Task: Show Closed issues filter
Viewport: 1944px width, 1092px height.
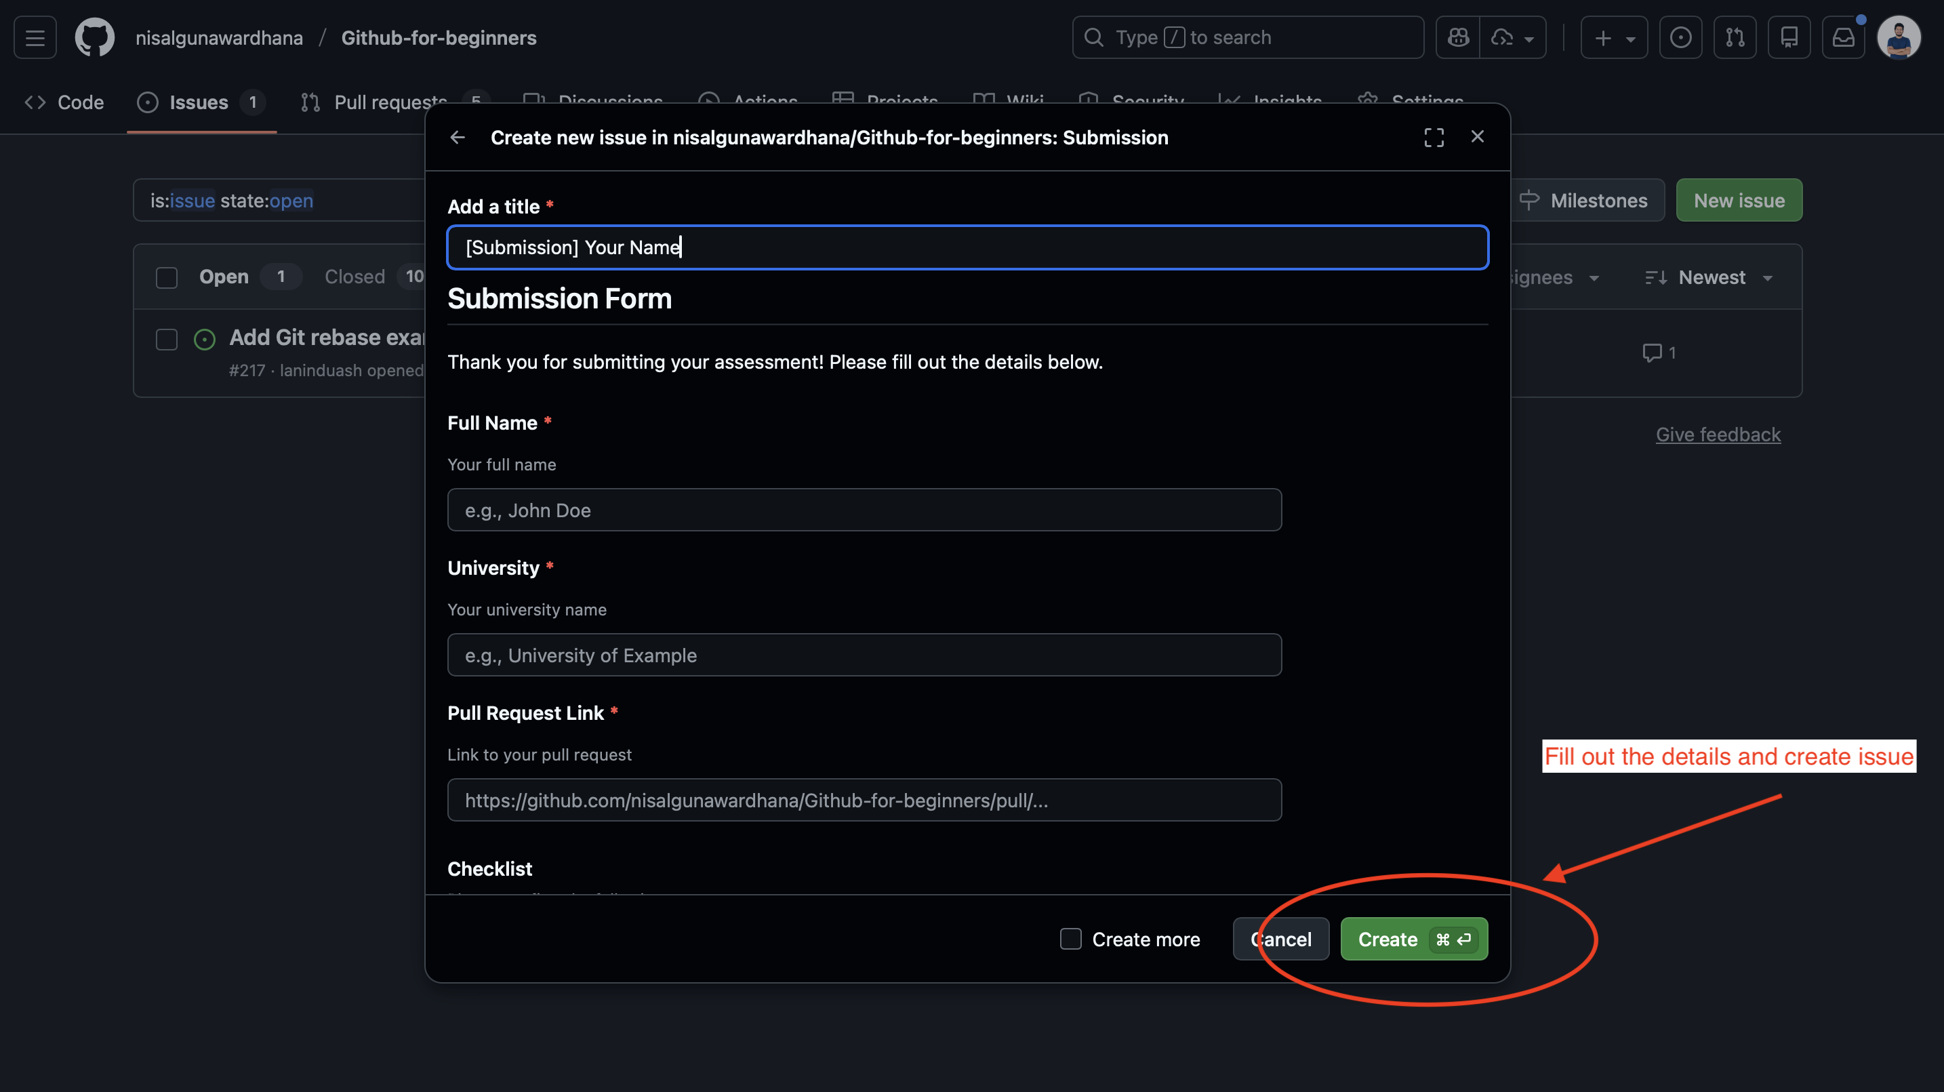Action: click(x=373, y=277)
